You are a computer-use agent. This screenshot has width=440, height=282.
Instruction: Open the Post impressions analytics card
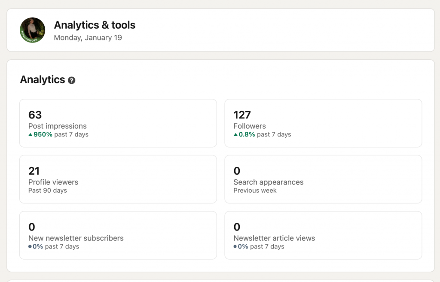tap(118, 123)
